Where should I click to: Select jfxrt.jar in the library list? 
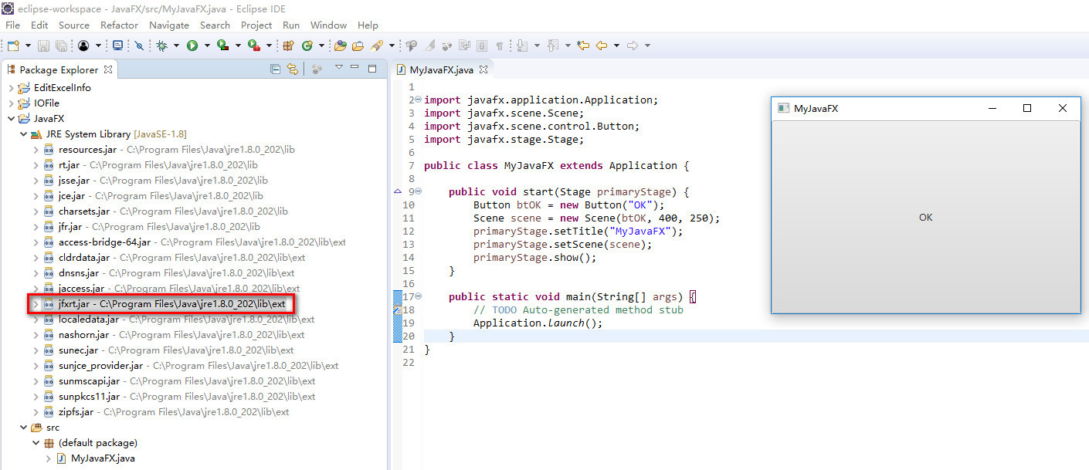click(x=161, y=304)
